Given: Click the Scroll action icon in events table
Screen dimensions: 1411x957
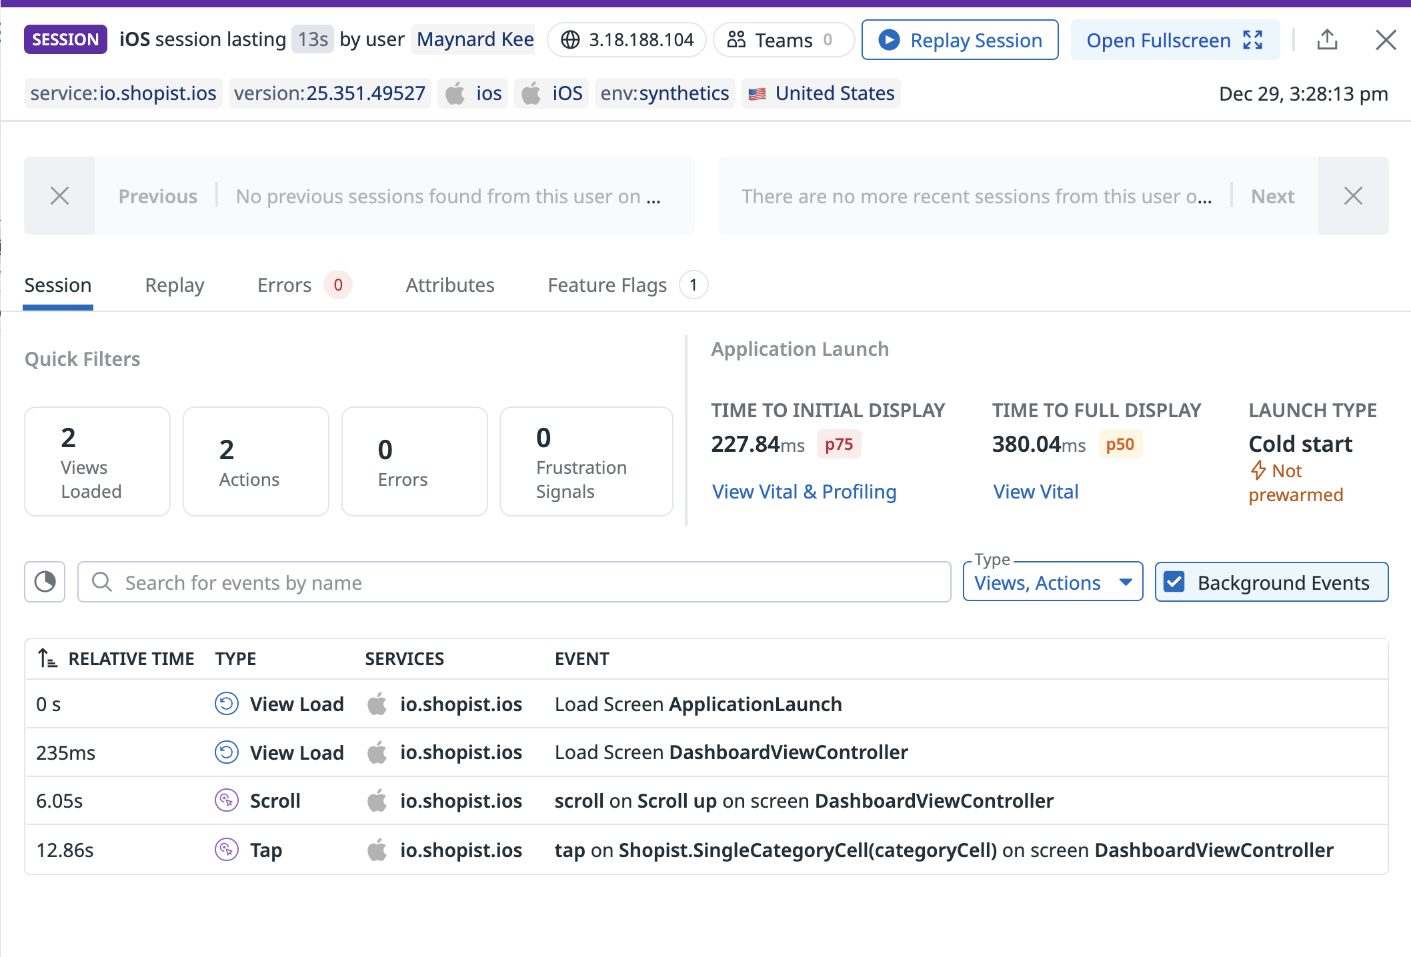Looking at the screenshot, I should pos(227,800).
